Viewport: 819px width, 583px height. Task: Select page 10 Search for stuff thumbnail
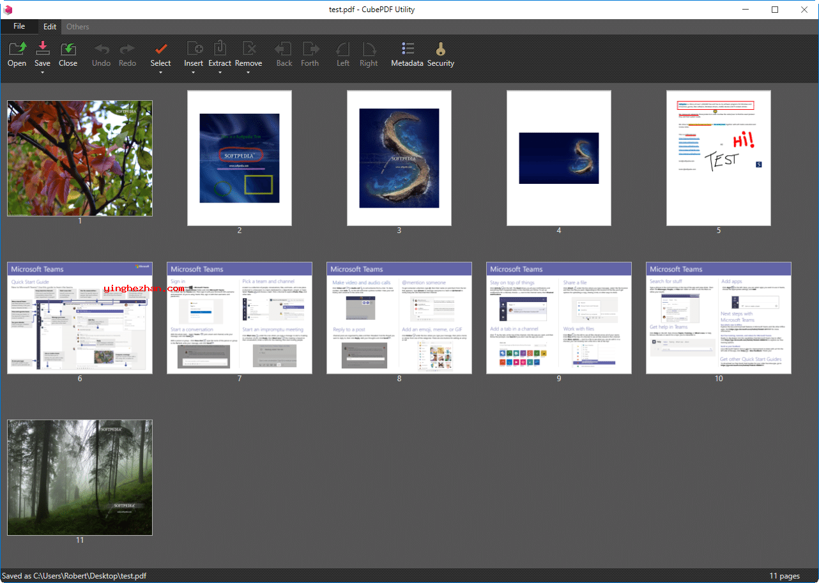coord(719,317)
